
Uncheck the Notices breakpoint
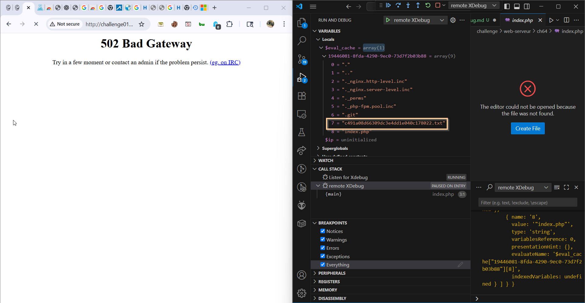pos(323,231)
